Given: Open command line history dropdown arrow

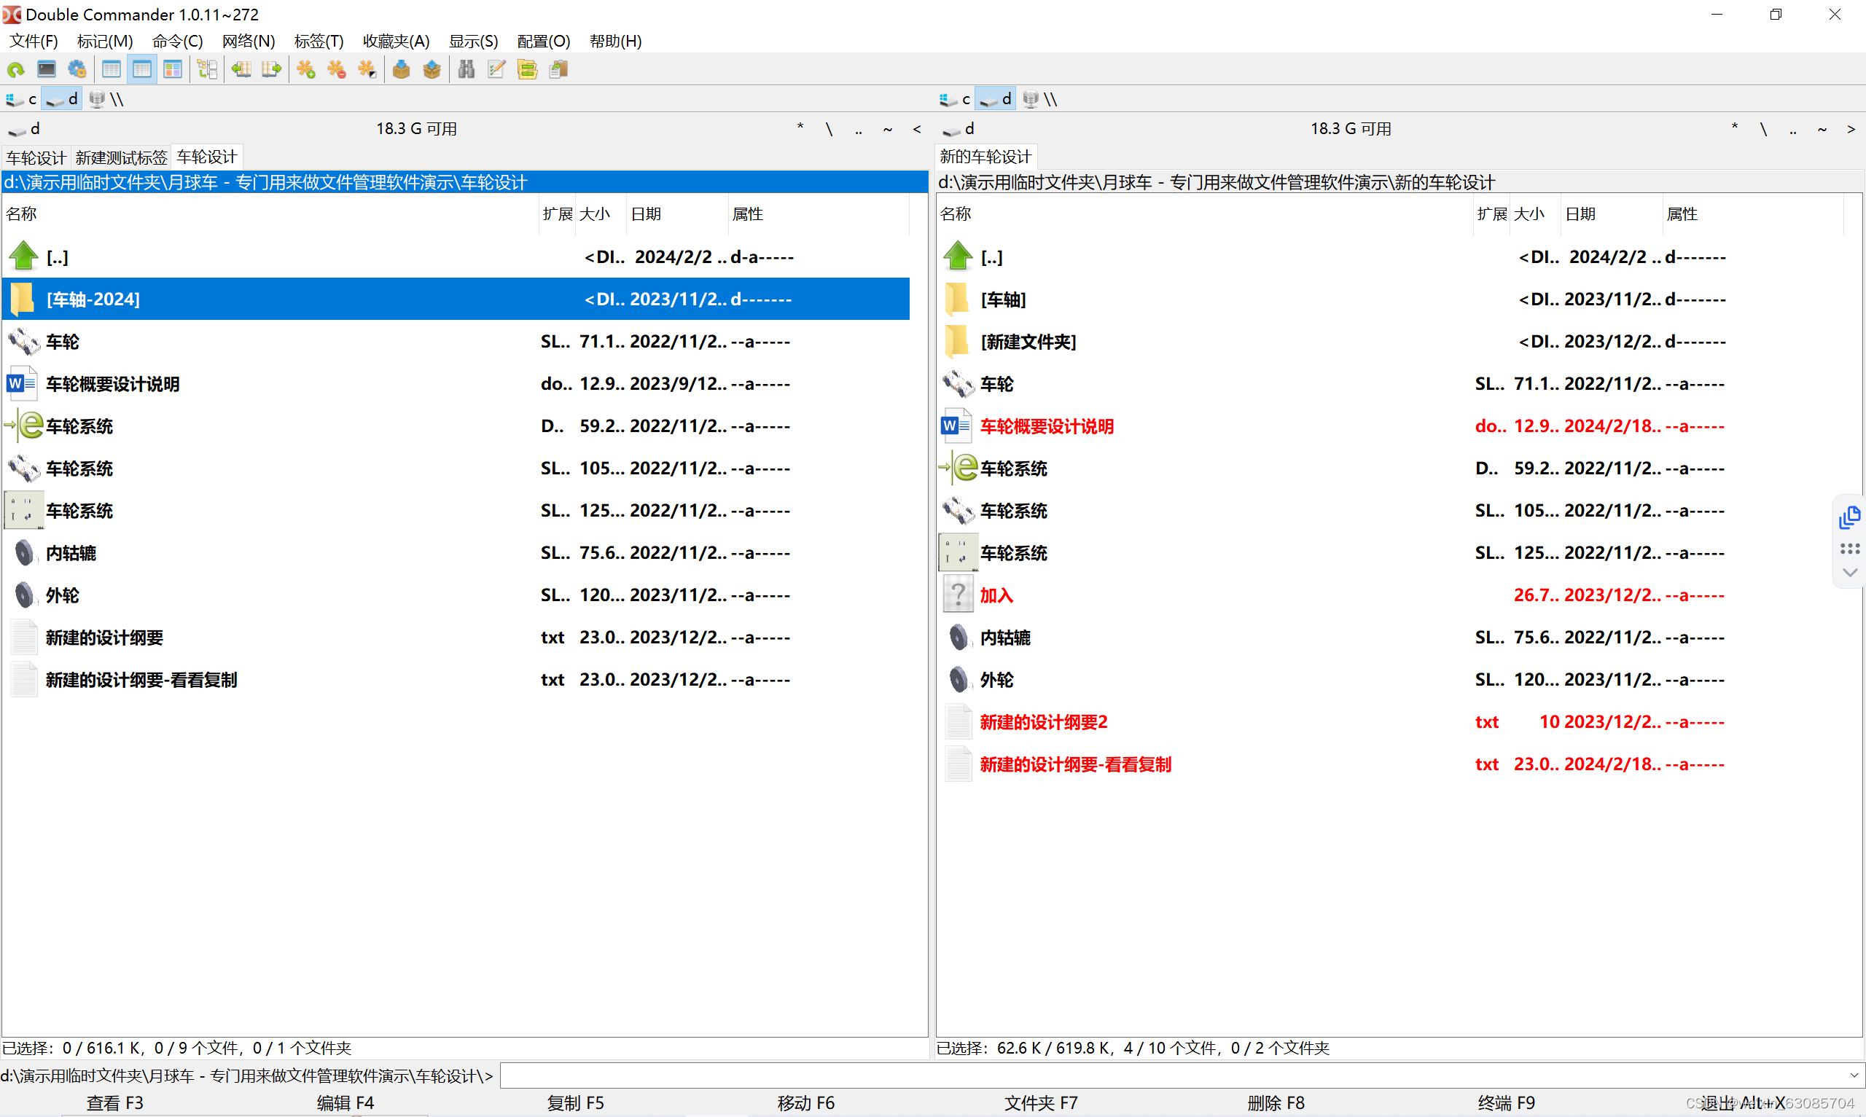Looking at the screenshot, I should tap(1854, 1075).
